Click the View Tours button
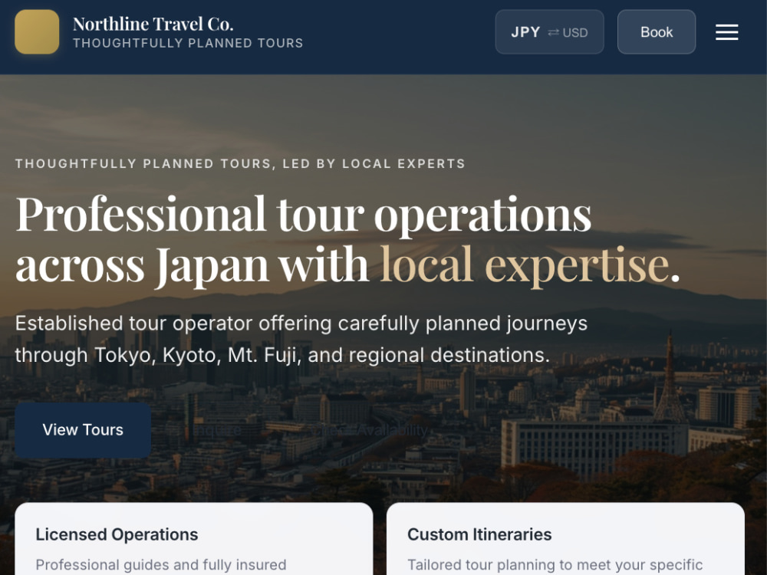 pyautogui.click(x=83, y=430)
